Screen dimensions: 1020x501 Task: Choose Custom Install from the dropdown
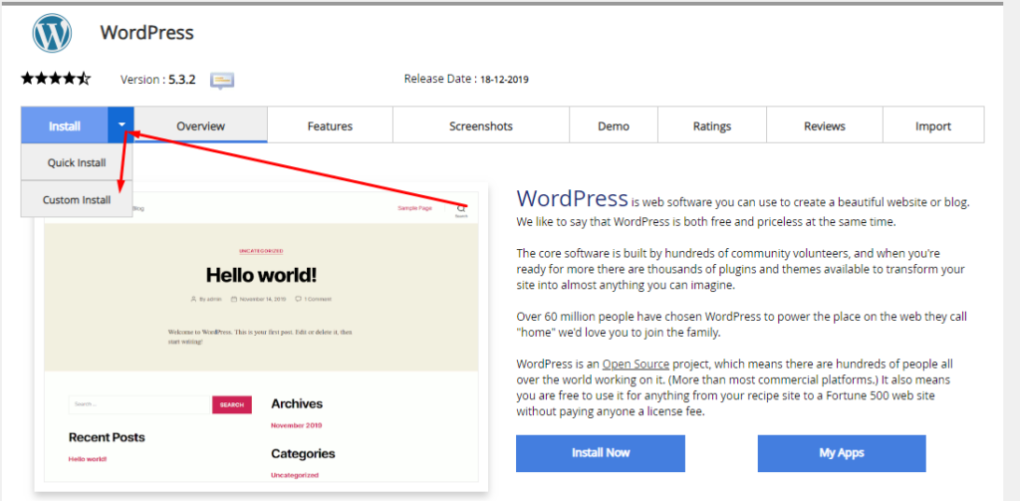click(77, 200)
